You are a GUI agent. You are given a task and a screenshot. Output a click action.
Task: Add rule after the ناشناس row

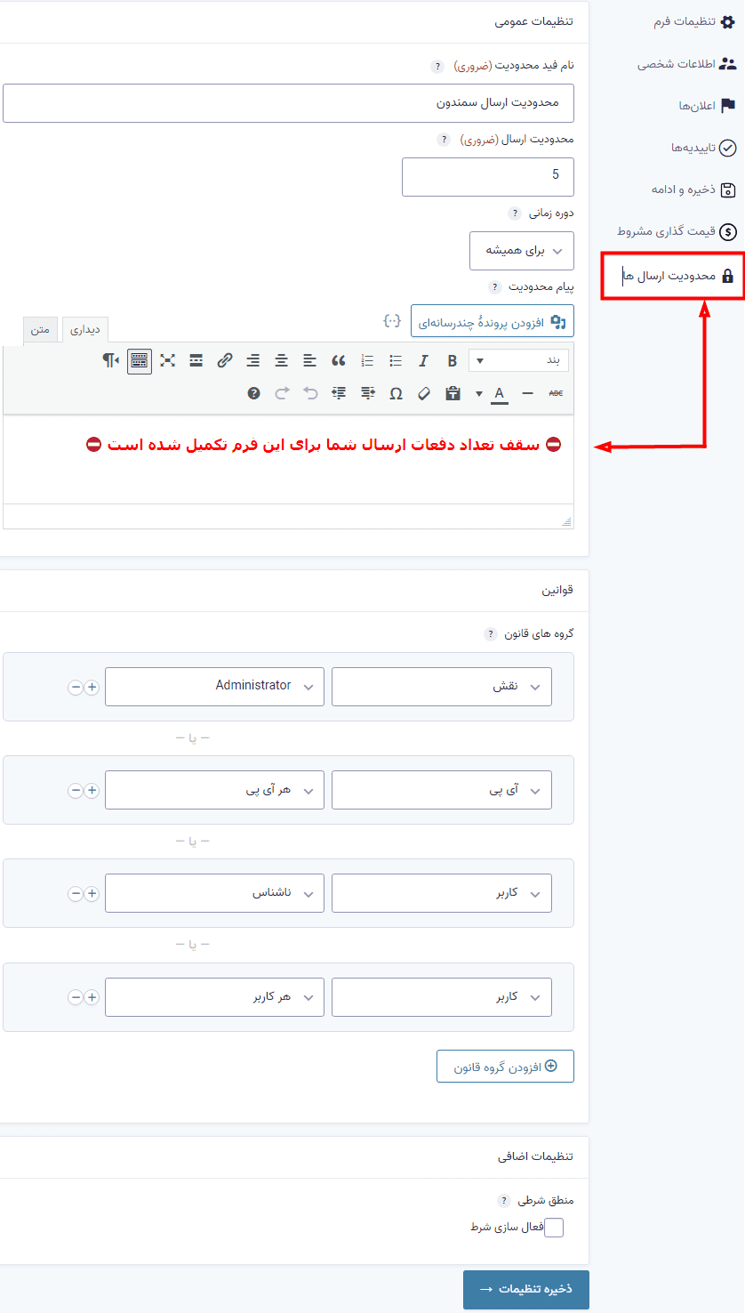click(x=92, y=894)
